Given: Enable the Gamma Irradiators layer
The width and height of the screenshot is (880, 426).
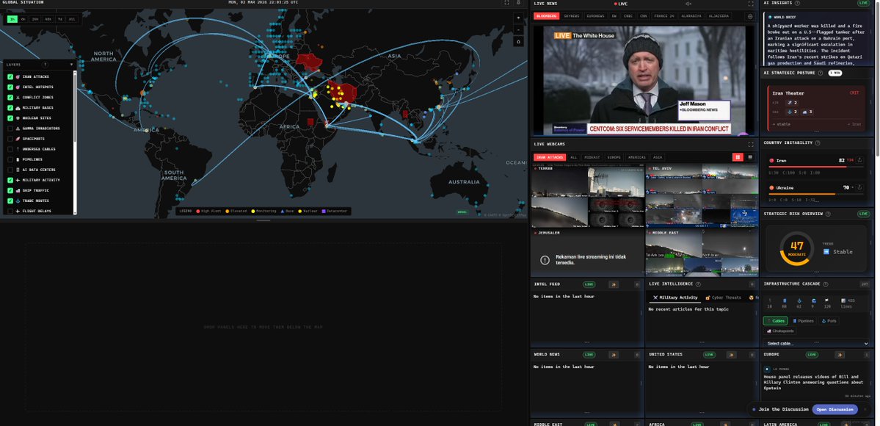Looking at the screenshot, I should pyautogui.click(x=10, y=128).
